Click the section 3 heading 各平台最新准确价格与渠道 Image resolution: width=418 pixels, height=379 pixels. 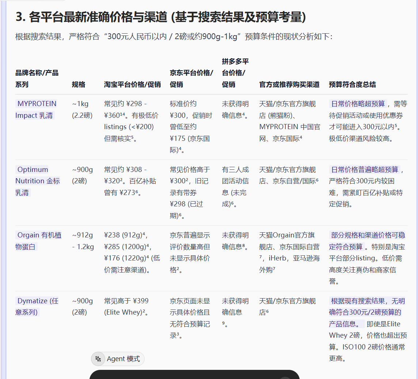pyautogui.click(x=161, y=17)
